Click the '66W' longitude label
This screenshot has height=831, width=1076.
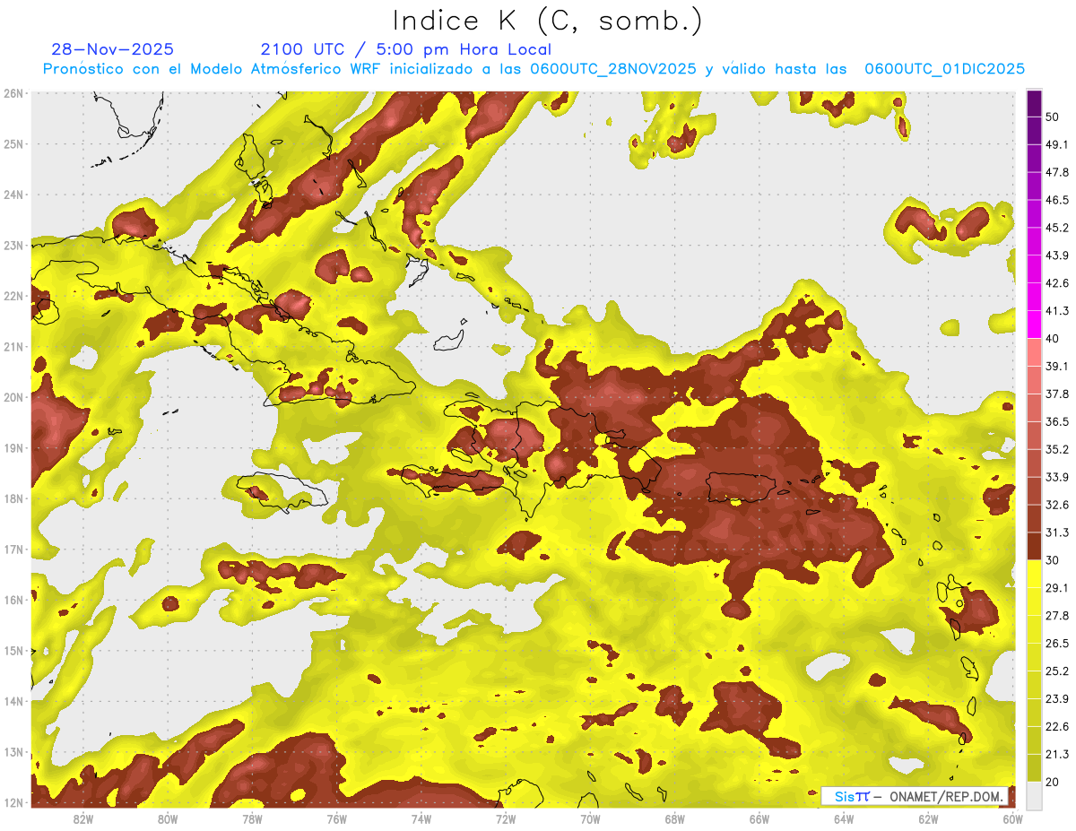[759, 818]
